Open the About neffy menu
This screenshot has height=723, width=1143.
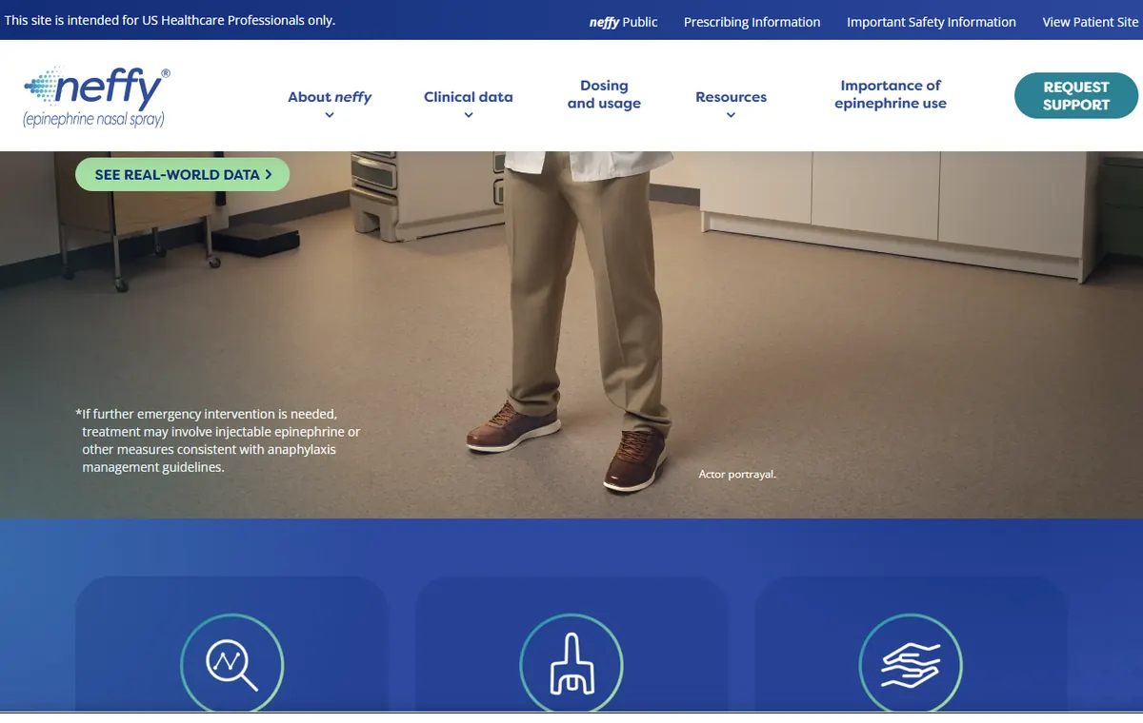point(330,97)
